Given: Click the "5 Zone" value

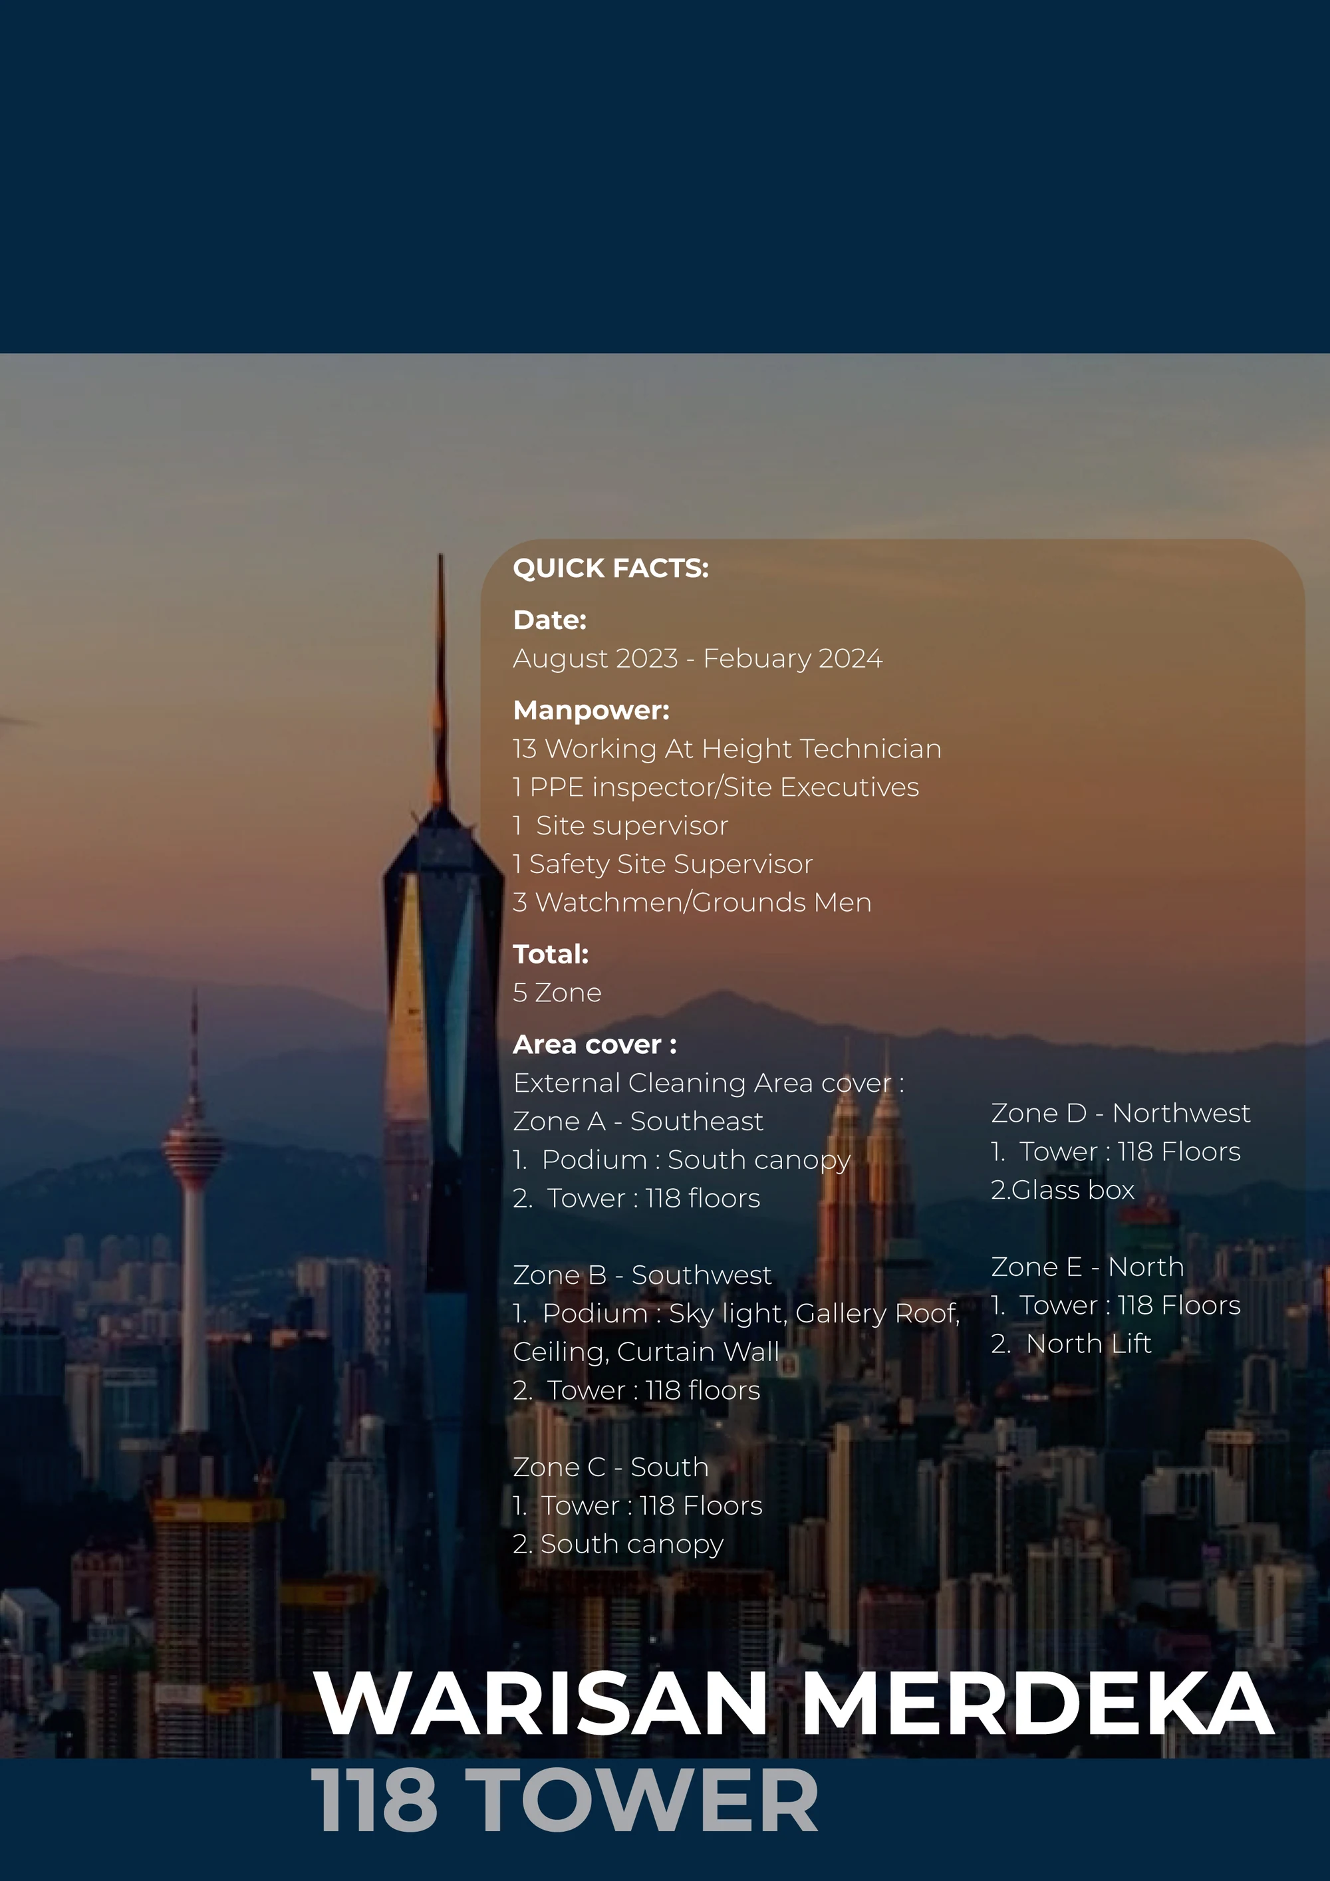Looking at the screenshot, I should 557,993.
